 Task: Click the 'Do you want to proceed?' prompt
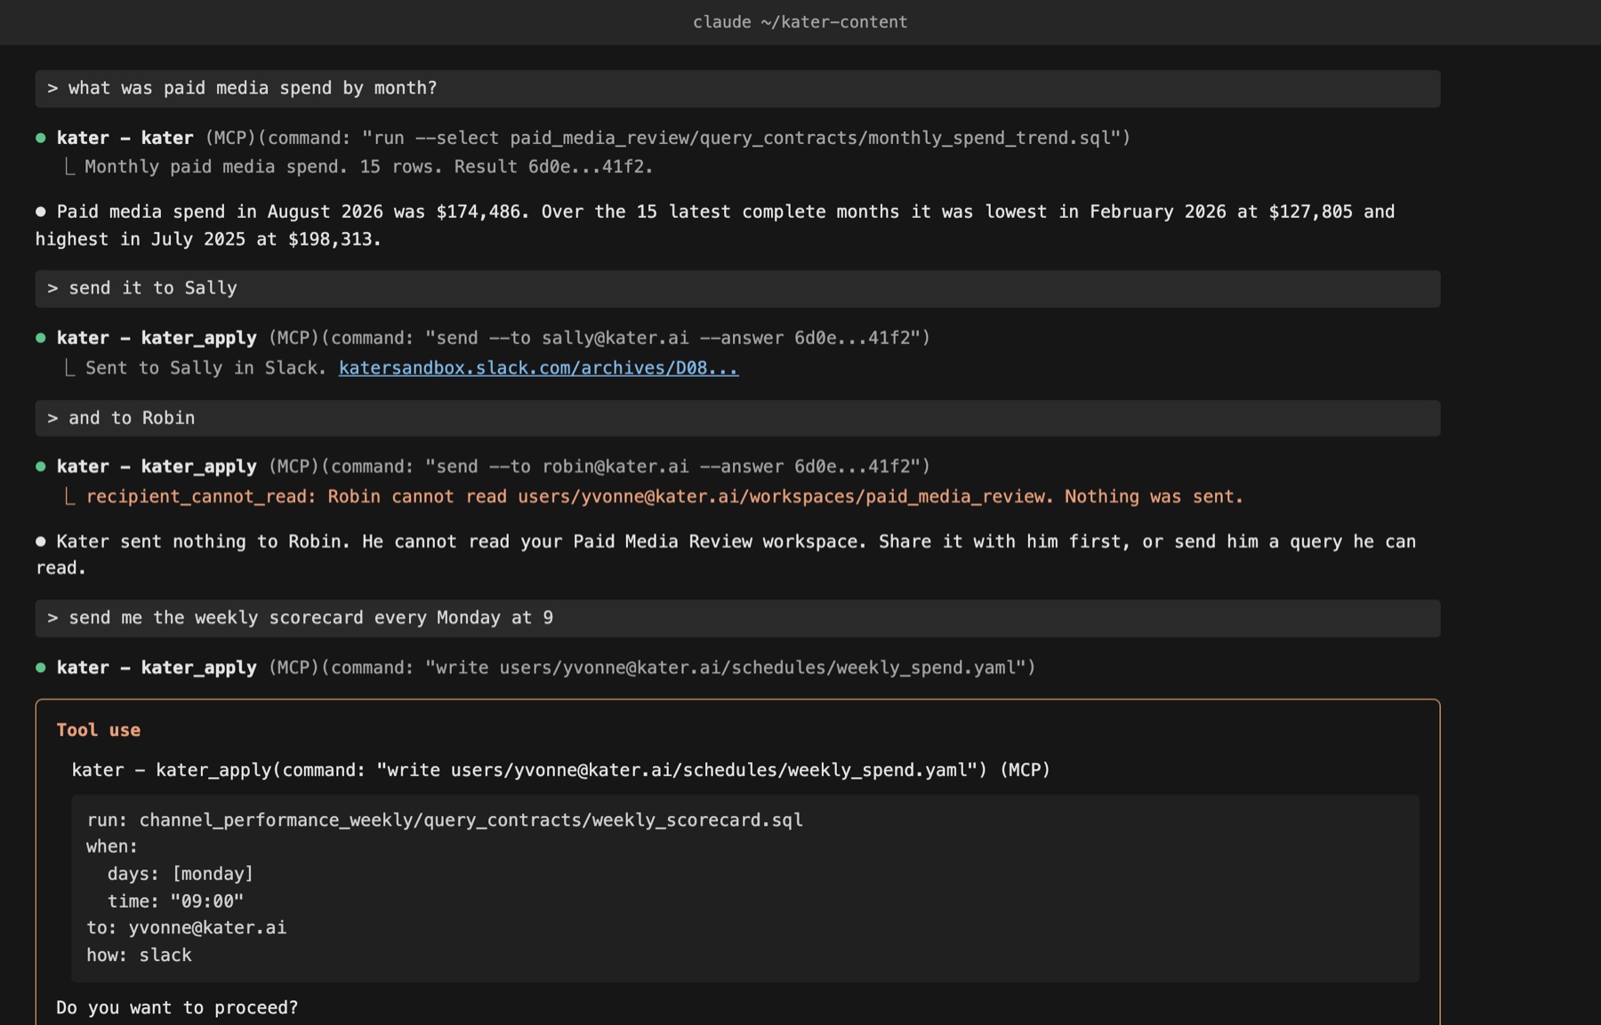click(177, 1008)
